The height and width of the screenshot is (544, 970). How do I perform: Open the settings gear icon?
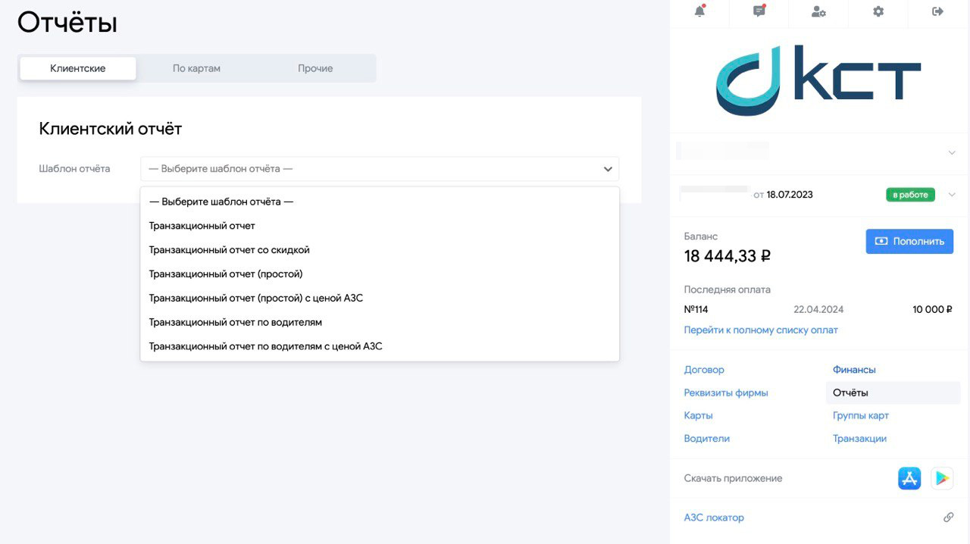[x=878, y=11]
